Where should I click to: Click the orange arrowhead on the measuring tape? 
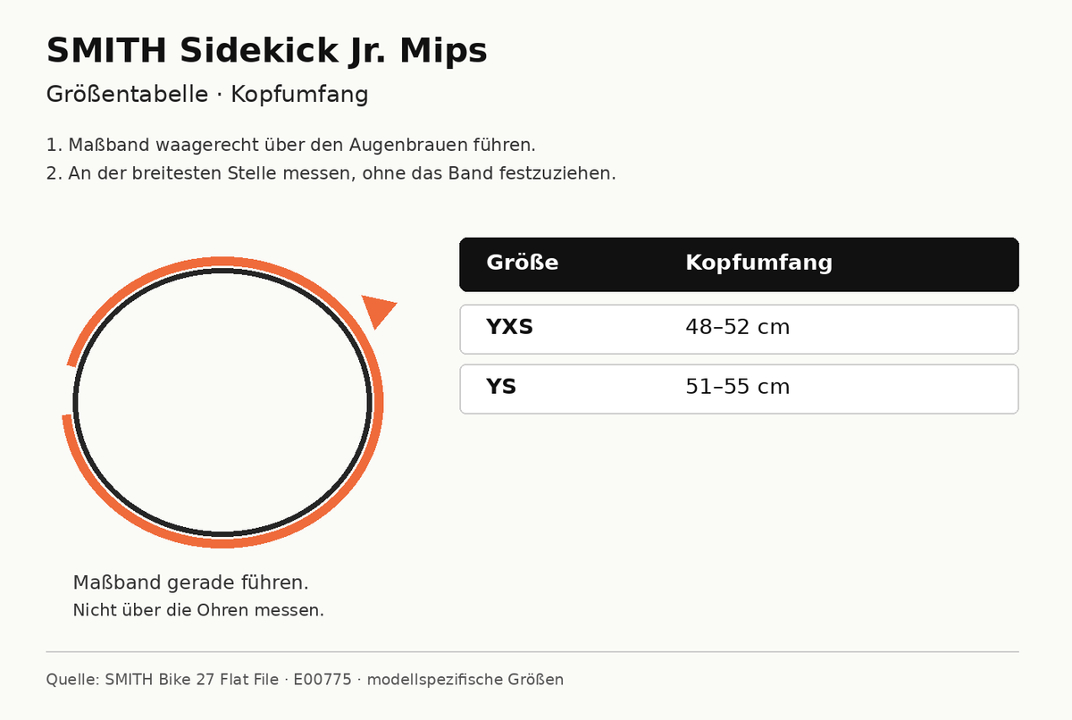pyautogui.click(x=377, y=309)
